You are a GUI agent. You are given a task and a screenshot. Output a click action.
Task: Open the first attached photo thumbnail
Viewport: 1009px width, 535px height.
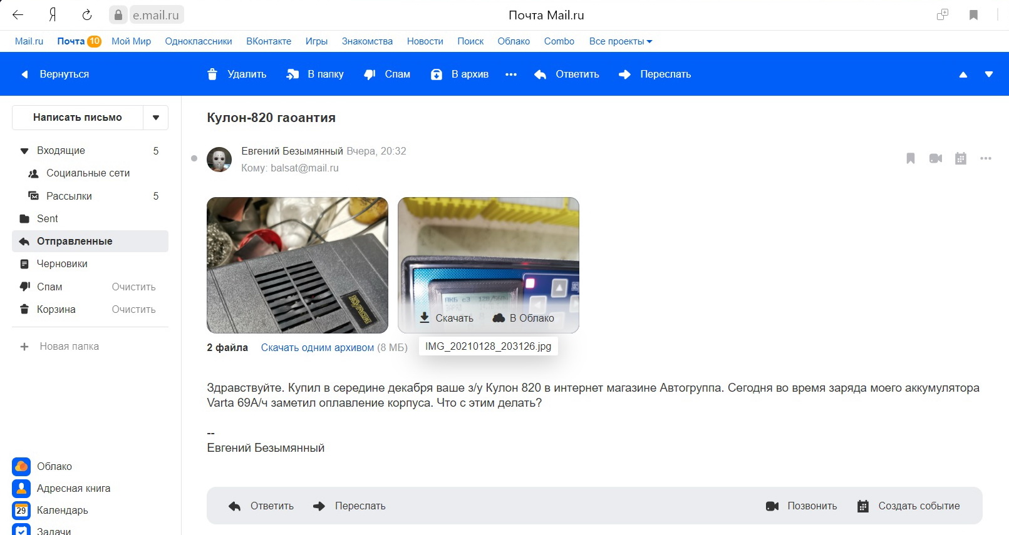[298, 265]
